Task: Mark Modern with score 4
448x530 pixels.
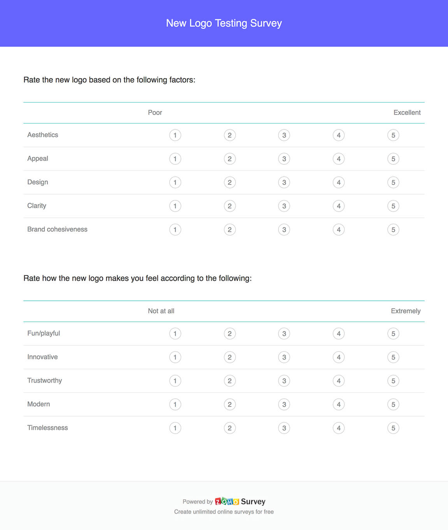Action: 339,405
